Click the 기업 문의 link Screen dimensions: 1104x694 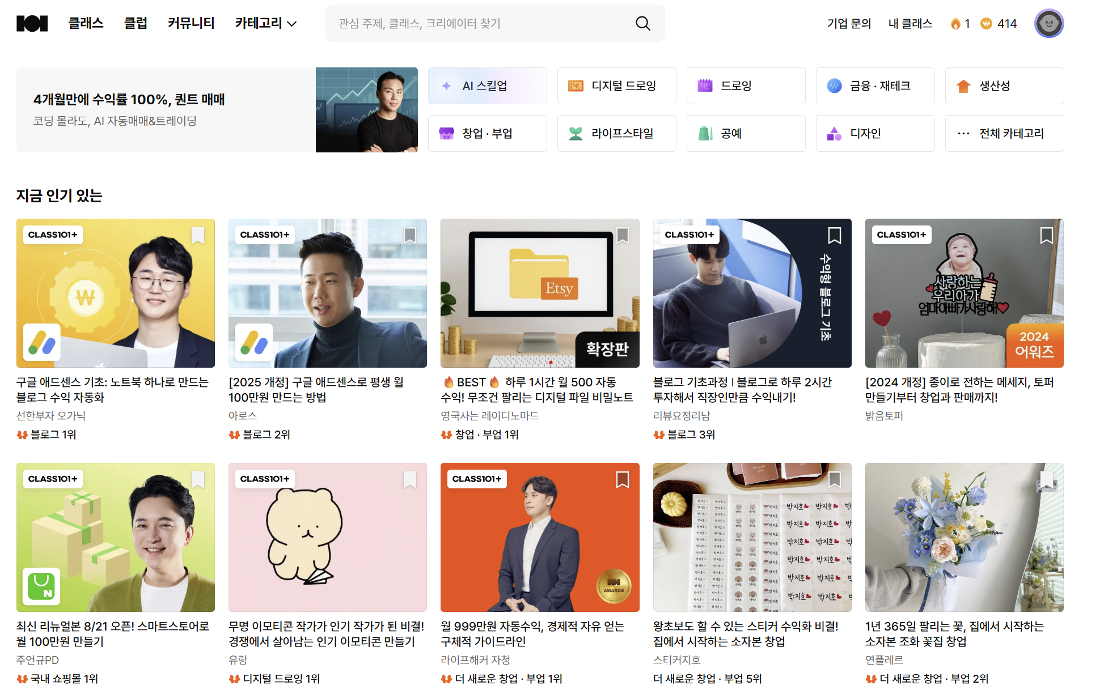coord(848,24)
